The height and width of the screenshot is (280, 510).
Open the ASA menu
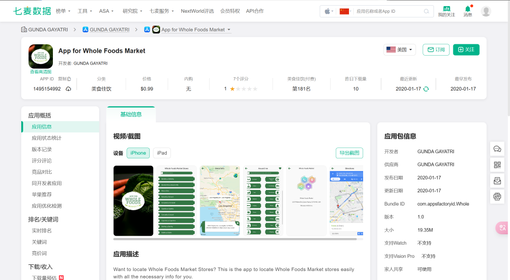click(x=106, y=11)
